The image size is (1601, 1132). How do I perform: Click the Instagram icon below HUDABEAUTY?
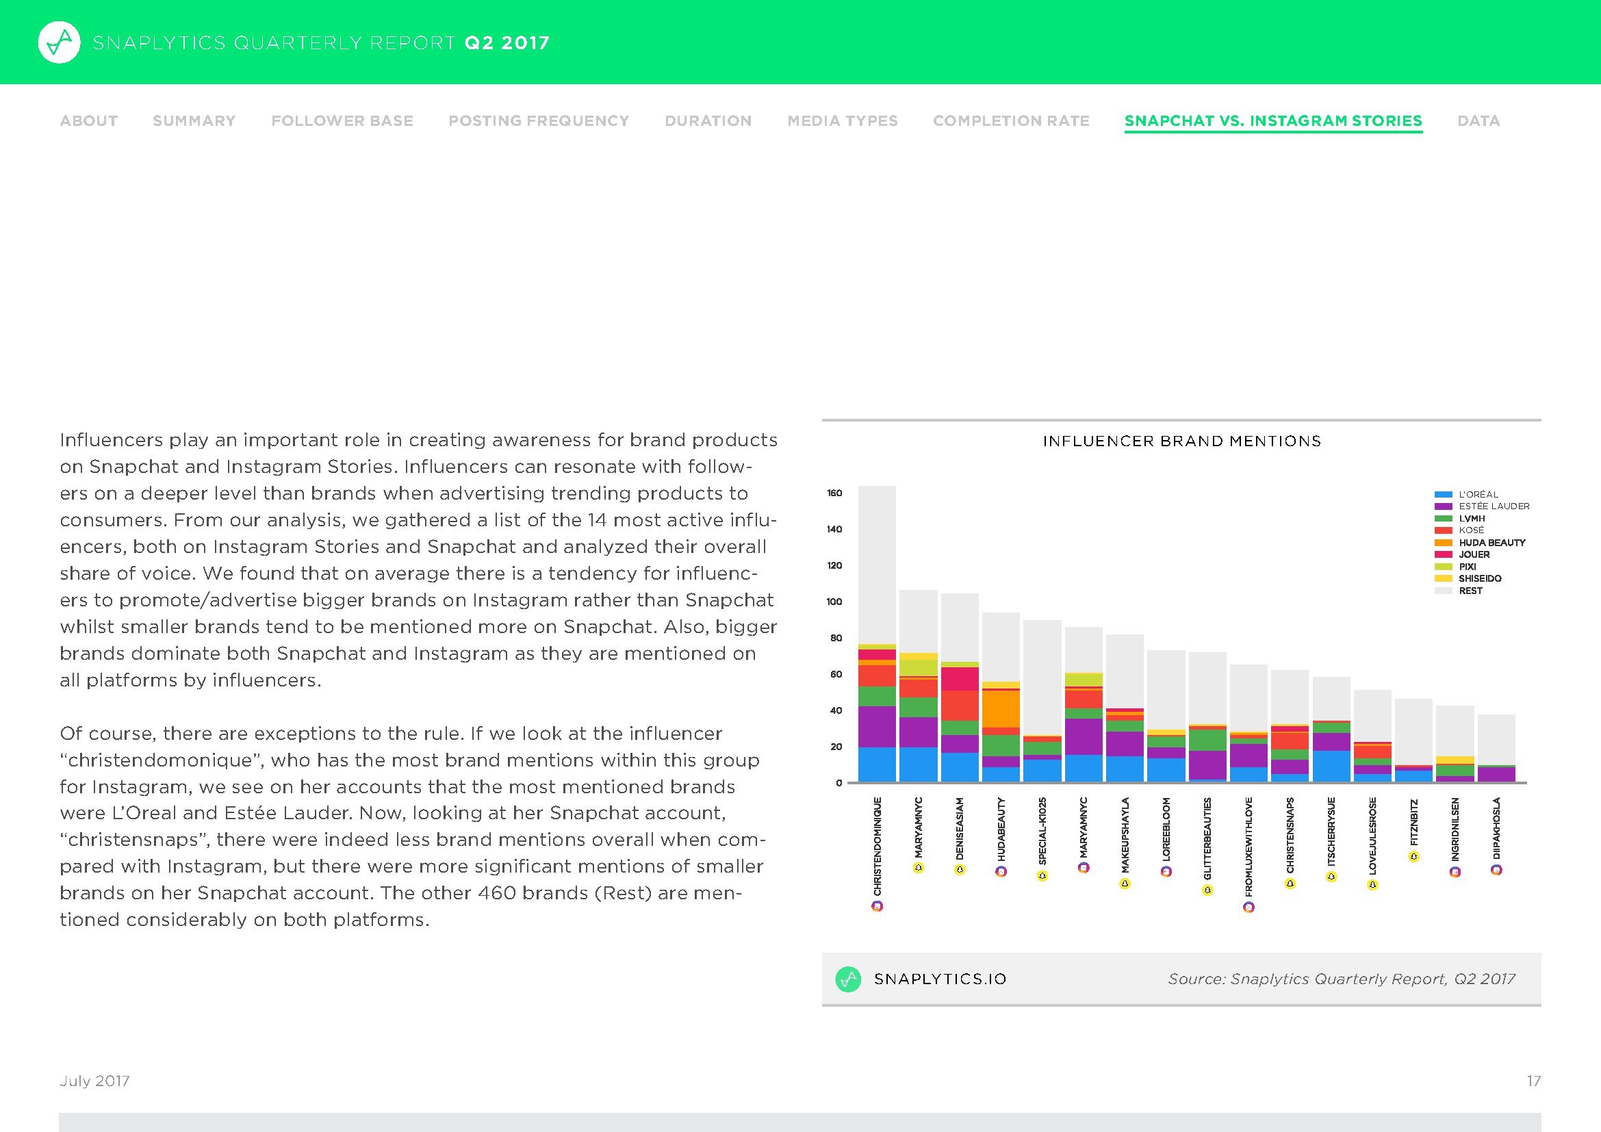point(1001,871)
